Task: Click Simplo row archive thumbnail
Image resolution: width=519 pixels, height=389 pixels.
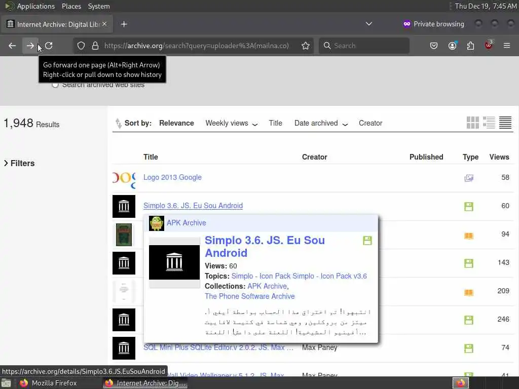Action: pyautogui.click(x=124, y=207)
